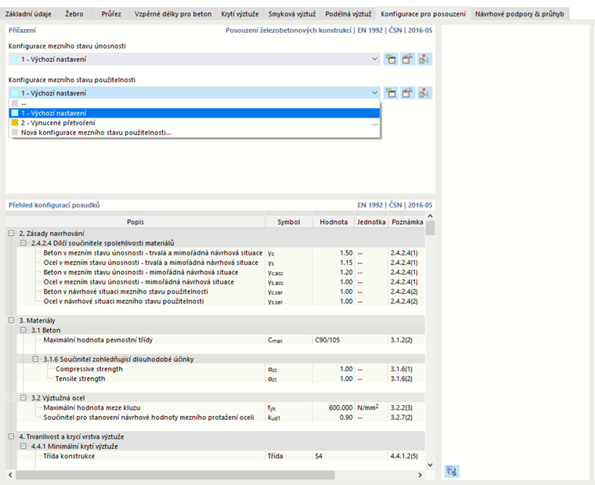Viewport: 595px width, 485px height.
Task: Collapse '2.4.2.4 Dílčí součinitele spolehlivosti materiálů'
Action: coord(23,243)
